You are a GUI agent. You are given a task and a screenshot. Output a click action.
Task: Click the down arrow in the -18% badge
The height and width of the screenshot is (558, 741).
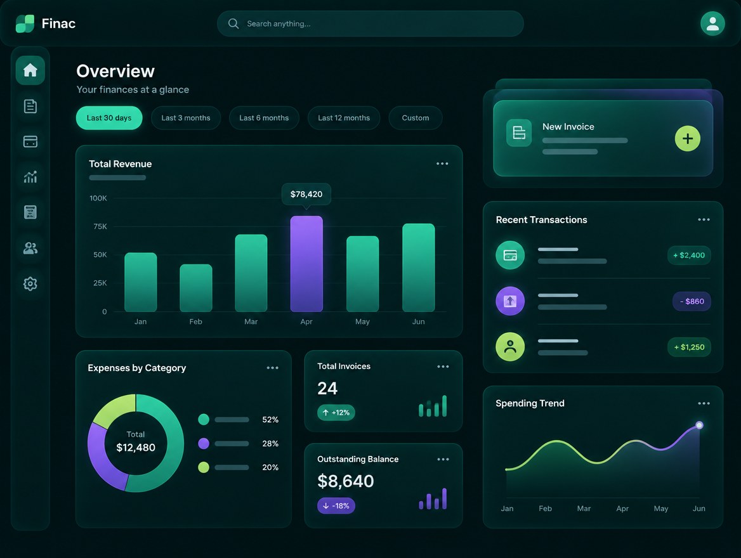pyautogui.click(x=325, y=505)
